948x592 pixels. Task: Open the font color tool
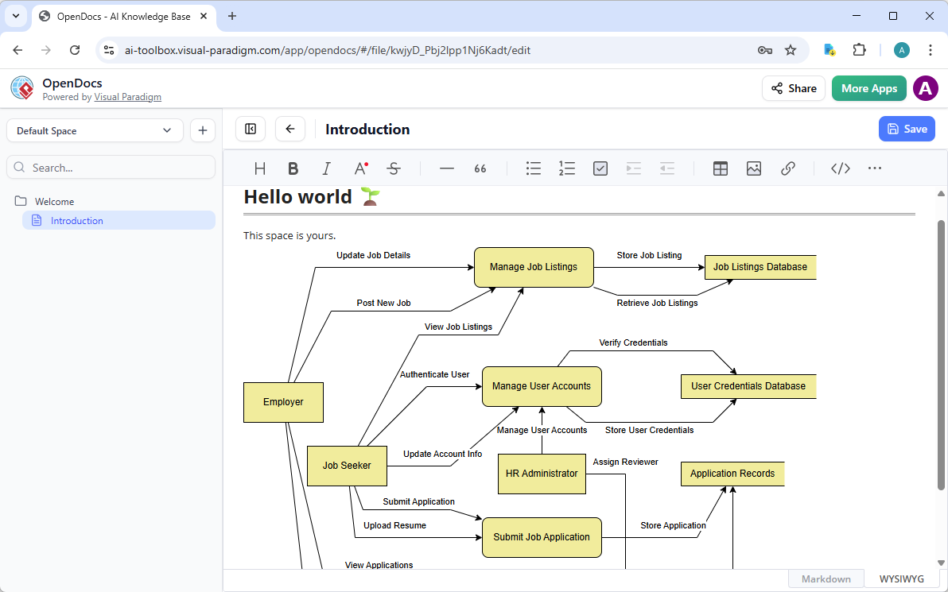point(359,168)
